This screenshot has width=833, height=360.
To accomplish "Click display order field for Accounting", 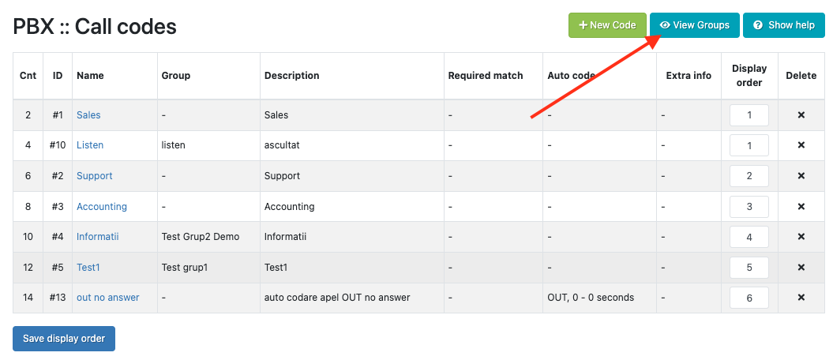I will pos(749,207).
